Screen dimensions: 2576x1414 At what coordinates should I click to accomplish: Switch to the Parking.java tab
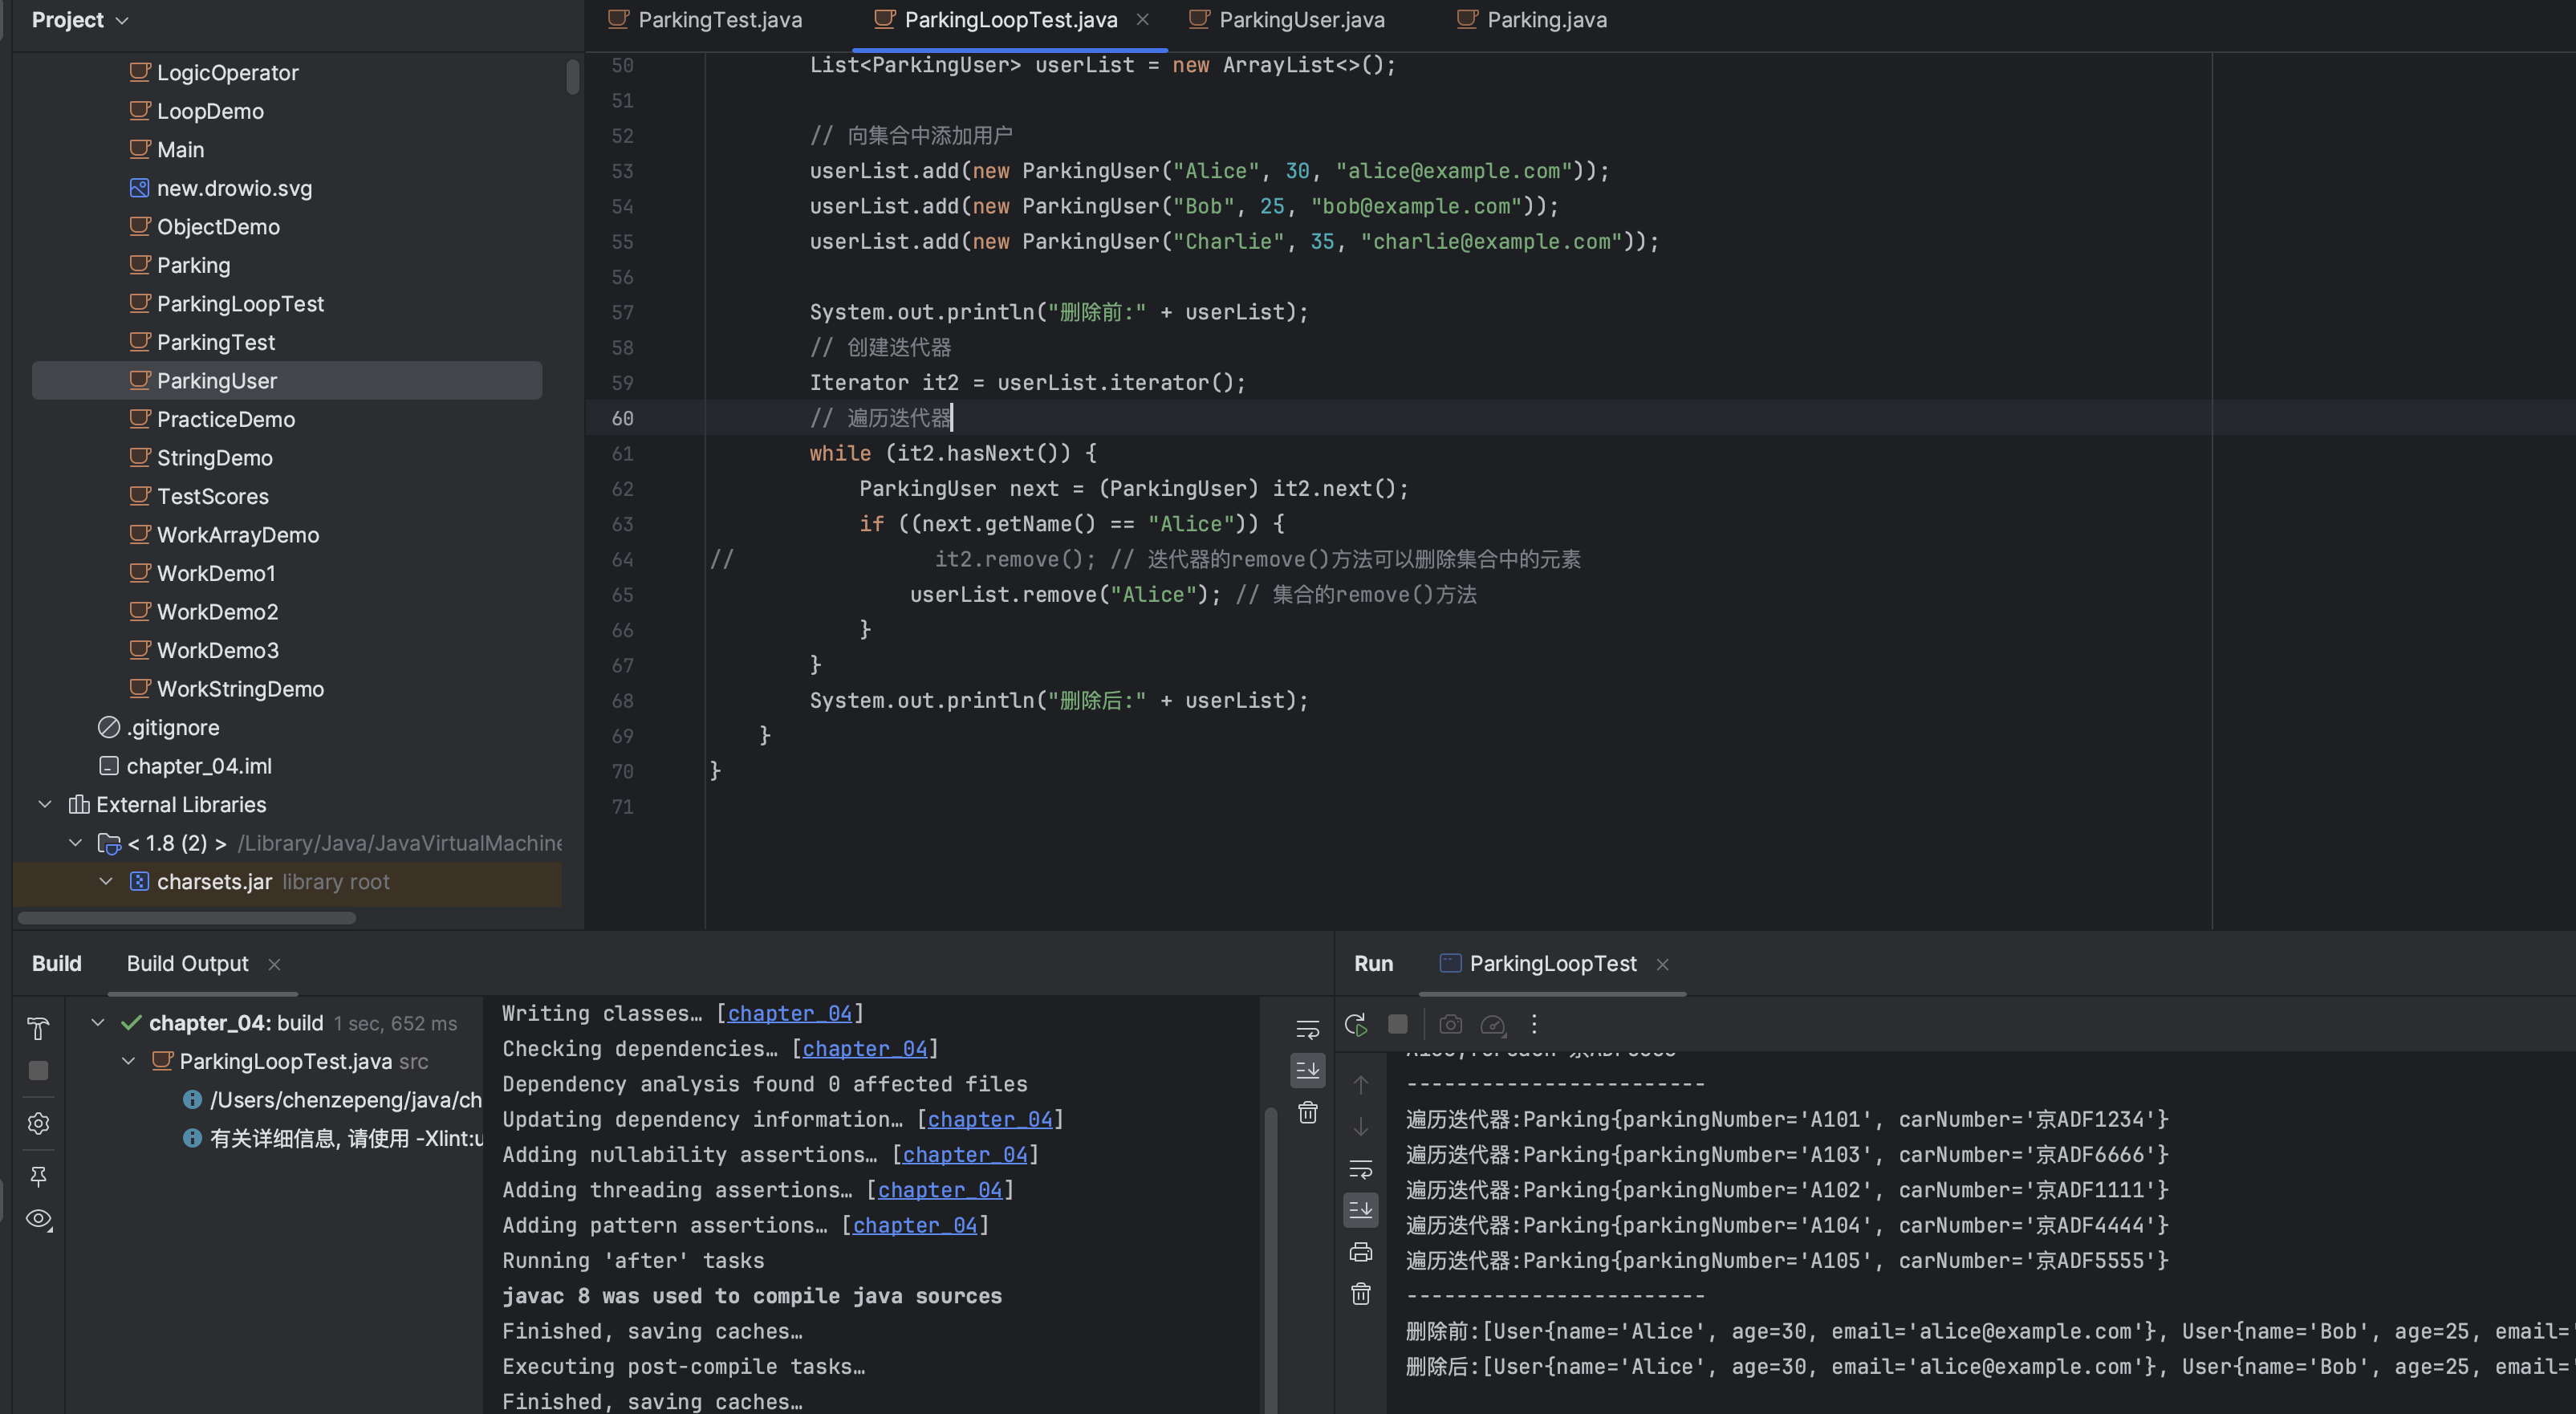1532,20
